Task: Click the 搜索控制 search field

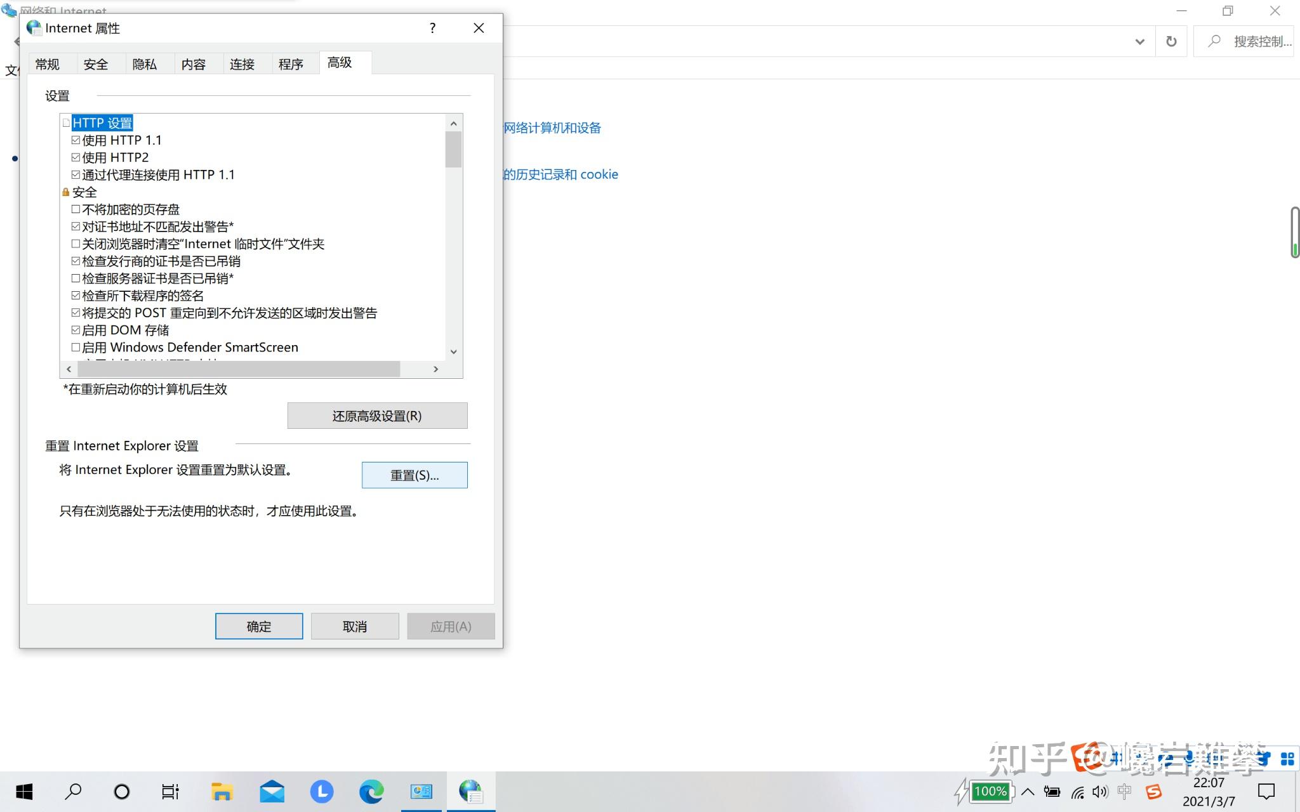Action: point(1244,42)
